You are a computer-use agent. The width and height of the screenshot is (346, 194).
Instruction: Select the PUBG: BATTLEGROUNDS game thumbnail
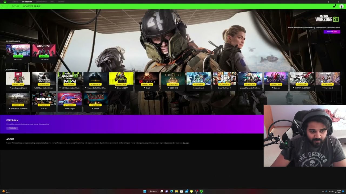coord(18,99)
